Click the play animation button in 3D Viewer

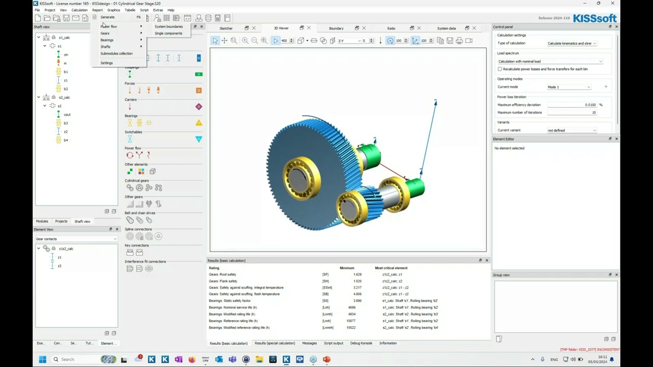pos(276,41)
